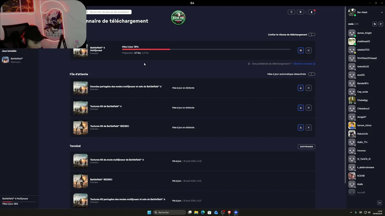Open friend ane255
The height and width of the screenshot is (216, 385).
(x=361, y=75)
